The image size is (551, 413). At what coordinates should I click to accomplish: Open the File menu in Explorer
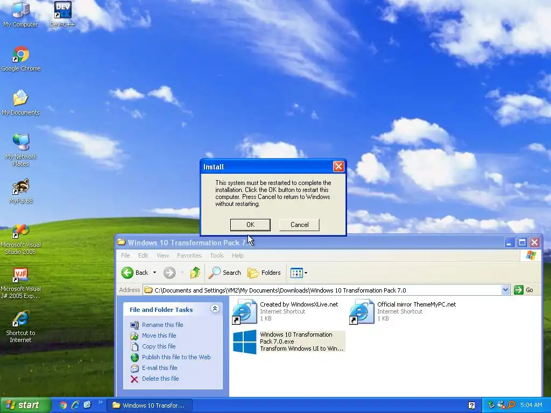(x=125, y=255)
